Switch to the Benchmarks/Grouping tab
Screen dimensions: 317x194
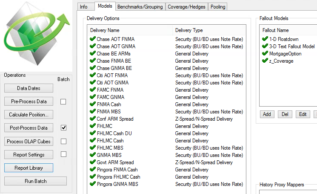[140, 7]
